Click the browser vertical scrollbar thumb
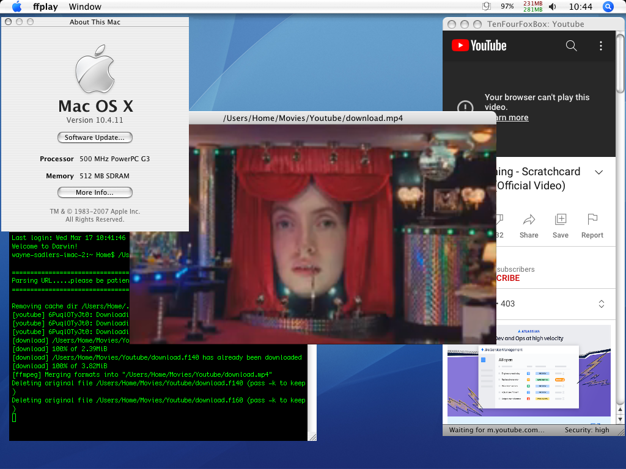This screenshot has width=626, height=469. click(x=620, y=64)
